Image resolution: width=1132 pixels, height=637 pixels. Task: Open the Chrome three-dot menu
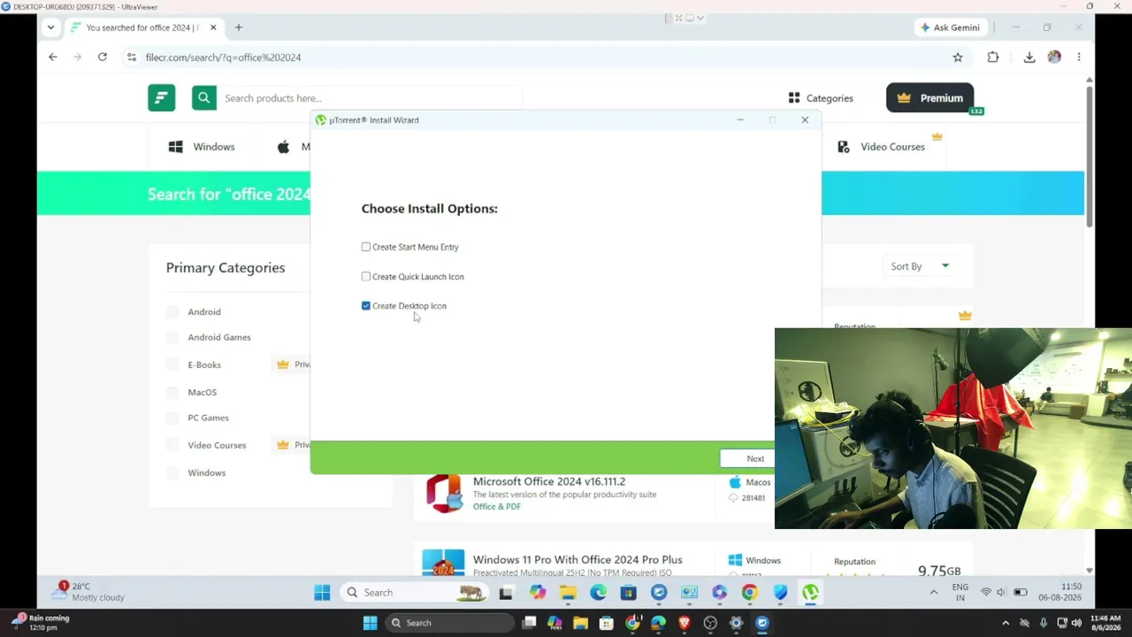coord(1079,58)
